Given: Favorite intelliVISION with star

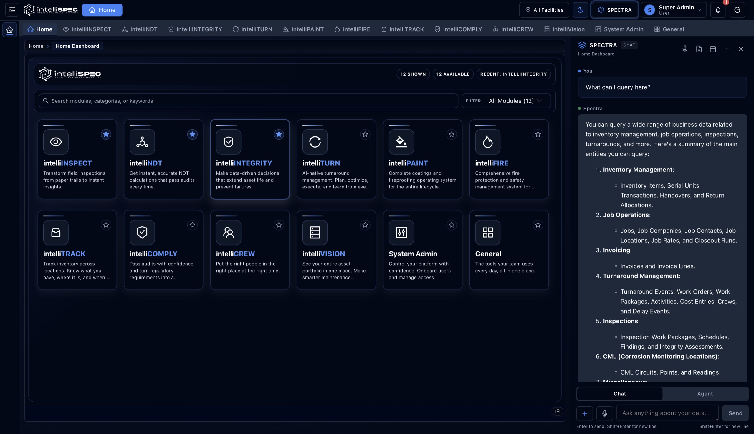Looking at the screenshot, I should [365, 225].
